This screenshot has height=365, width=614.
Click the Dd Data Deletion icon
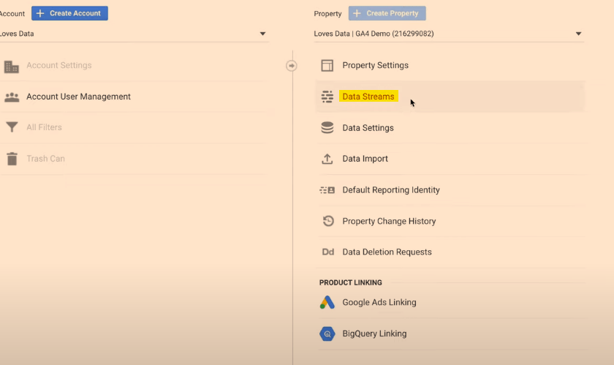pyautogui.click(x=327, y=252)
